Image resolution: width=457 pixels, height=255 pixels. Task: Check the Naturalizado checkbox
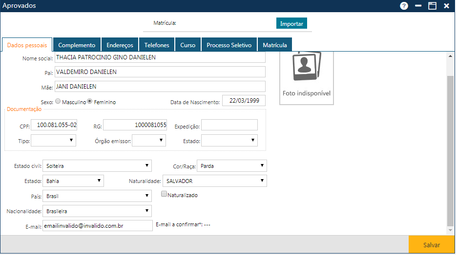[x=165, y=194]
